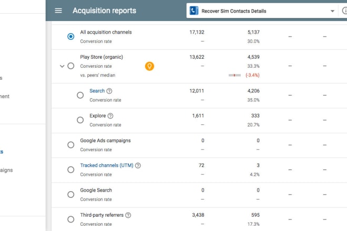
Task: Click the (-3.4%) peers' median difference
Action: click(252, 75)
